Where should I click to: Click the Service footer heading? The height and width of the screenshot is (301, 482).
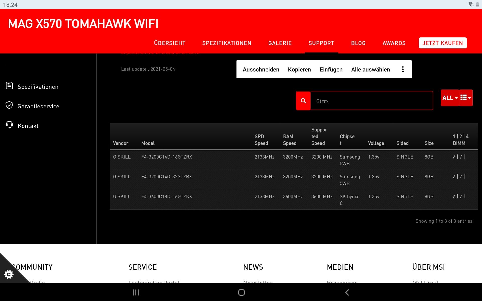pyautogui.click(x=143, y=267)
